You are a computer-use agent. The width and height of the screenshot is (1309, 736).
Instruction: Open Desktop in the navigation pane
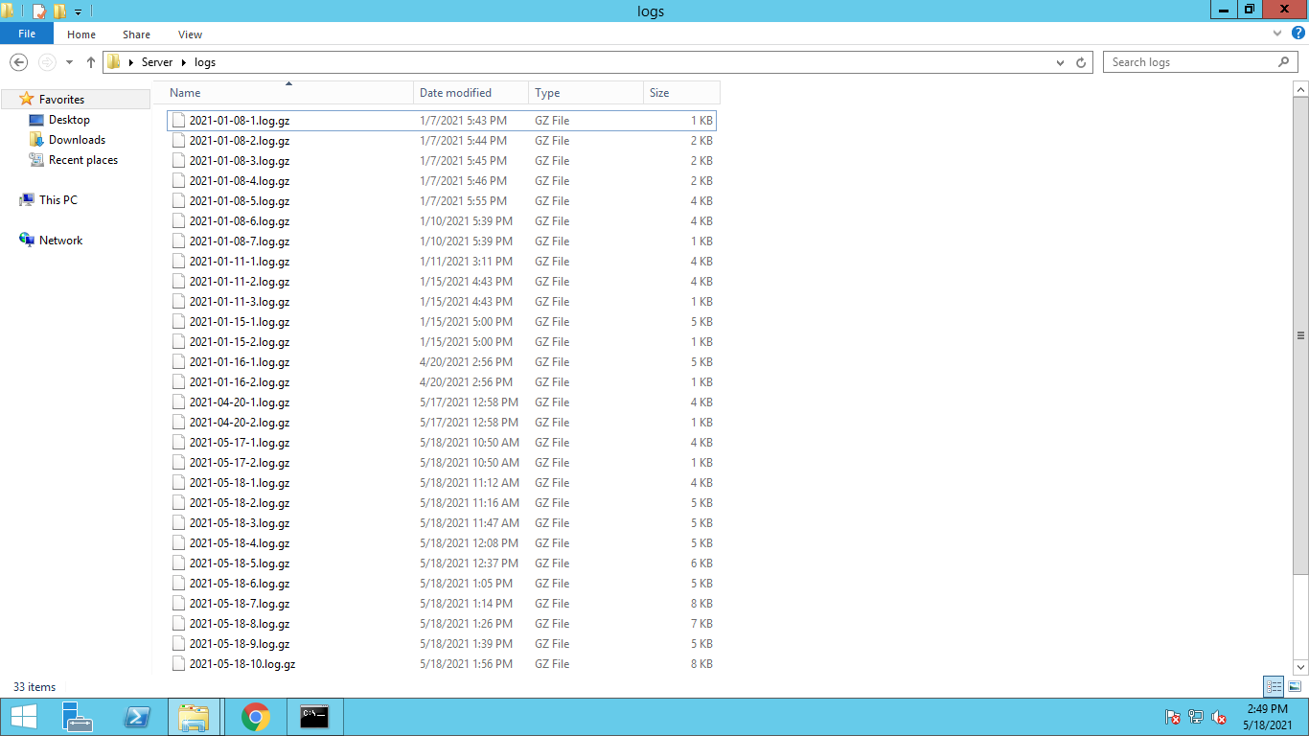pyautogui.click(x=69, y=120)
